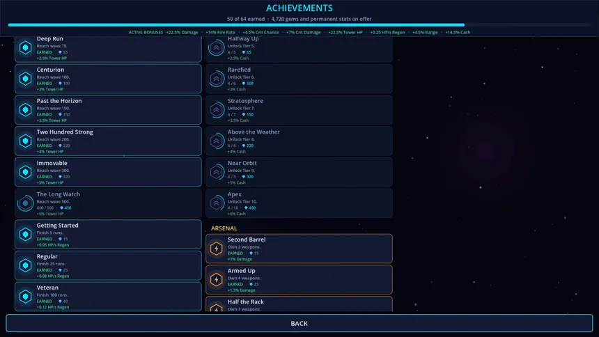Image resolution: width=599 pixels, height=337 pixels.
Task: Click the Stratosphere tier chevron icon
Action: click(x=216, y=110)
